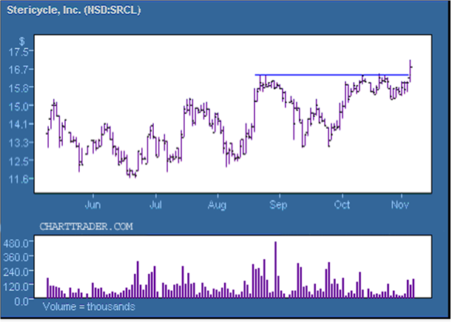Click the 480.0 volume axis label
Screen dimensions: 452x322
pyautogui.click(x=16, y=244)
